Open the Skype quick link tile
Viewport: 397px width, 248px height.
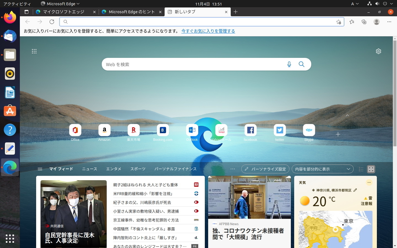point(309,130)
